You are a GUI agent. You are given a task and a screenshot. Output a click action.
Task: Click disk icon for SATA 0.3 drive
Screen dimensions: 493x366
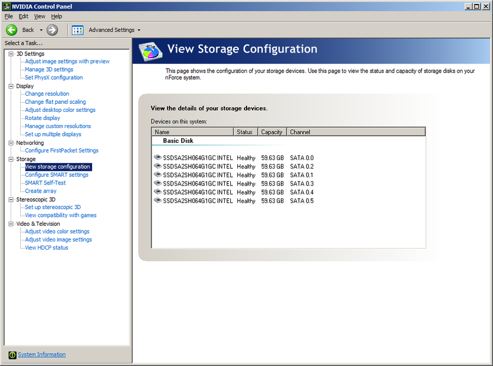(x=158, y=182)
